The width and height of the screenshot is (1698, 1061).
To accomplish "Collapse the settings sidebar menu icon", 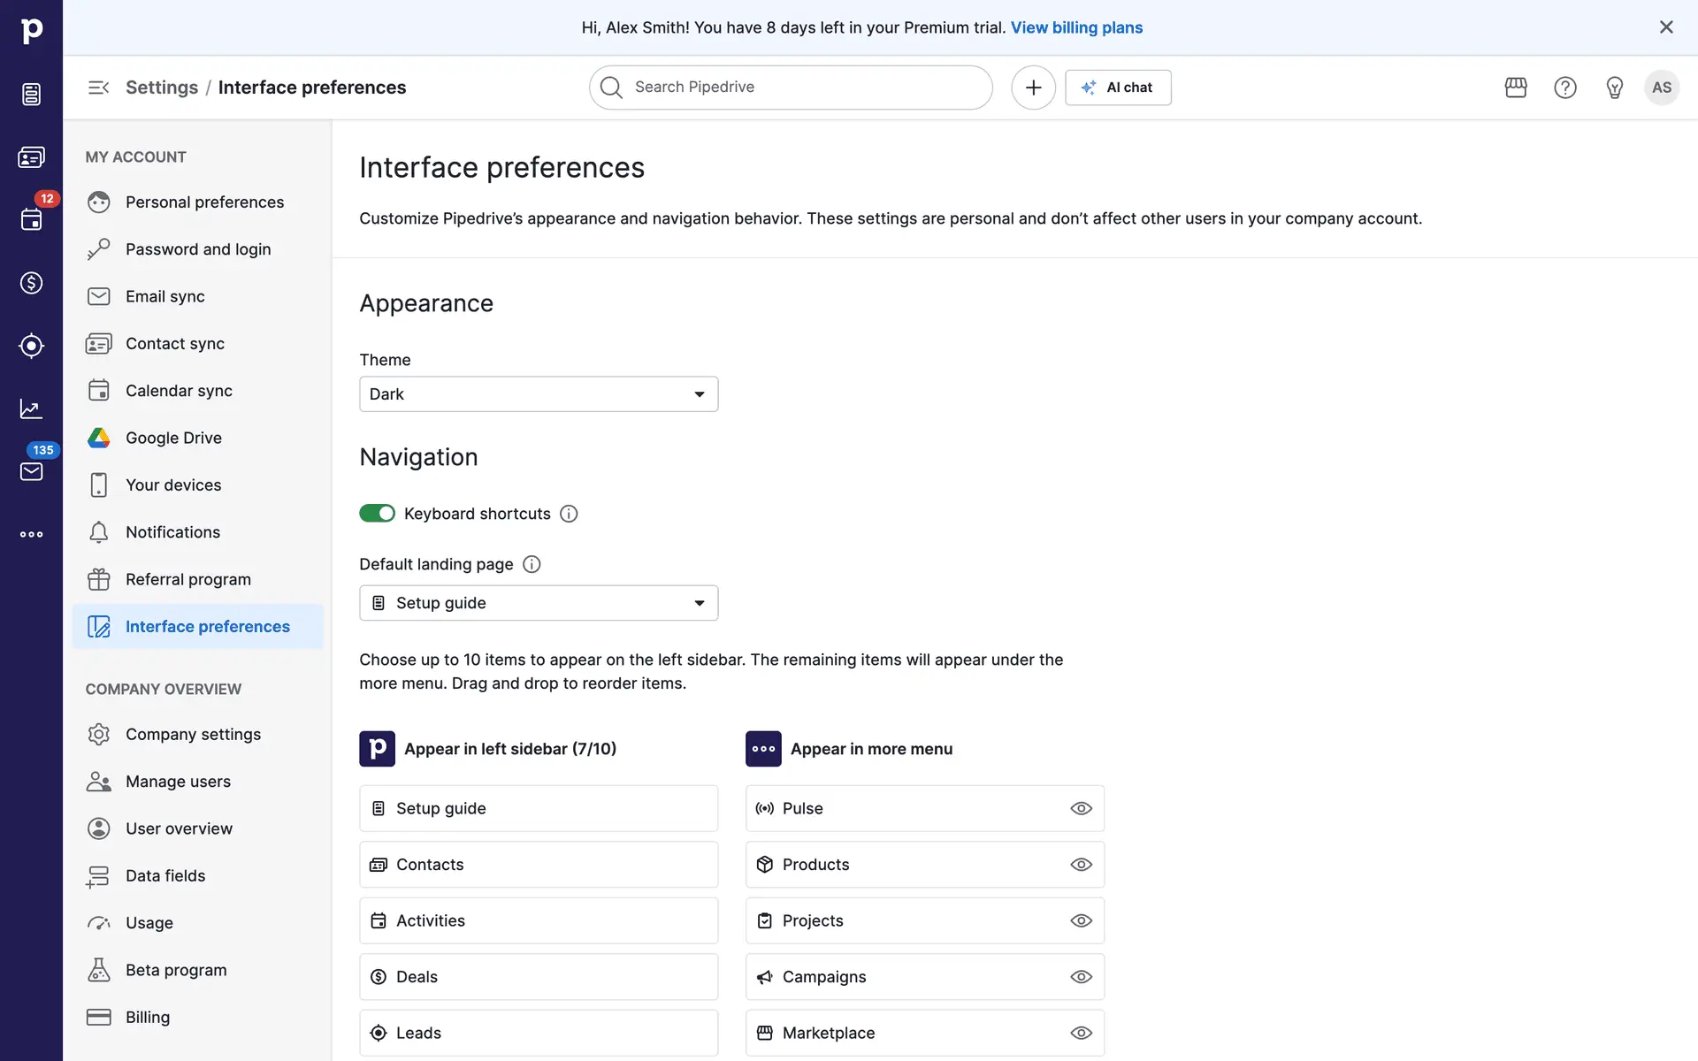I will pyautogui.click(x=98, y=88).
